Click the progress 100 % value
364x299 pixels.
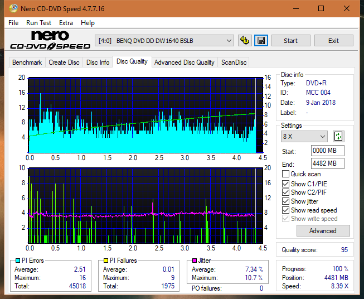click(341, 269)
